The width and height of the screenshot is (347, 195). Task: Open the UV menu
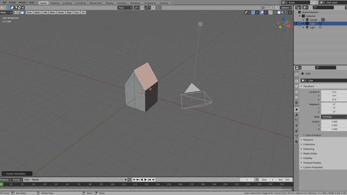83,12
